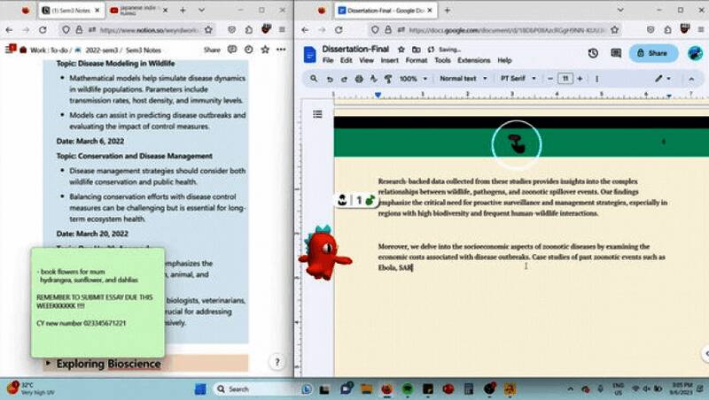The height and width of the screenshot is (400, 709).
Task: Favorite the Sem3 Notes page with star
Action: pos(263,50)
